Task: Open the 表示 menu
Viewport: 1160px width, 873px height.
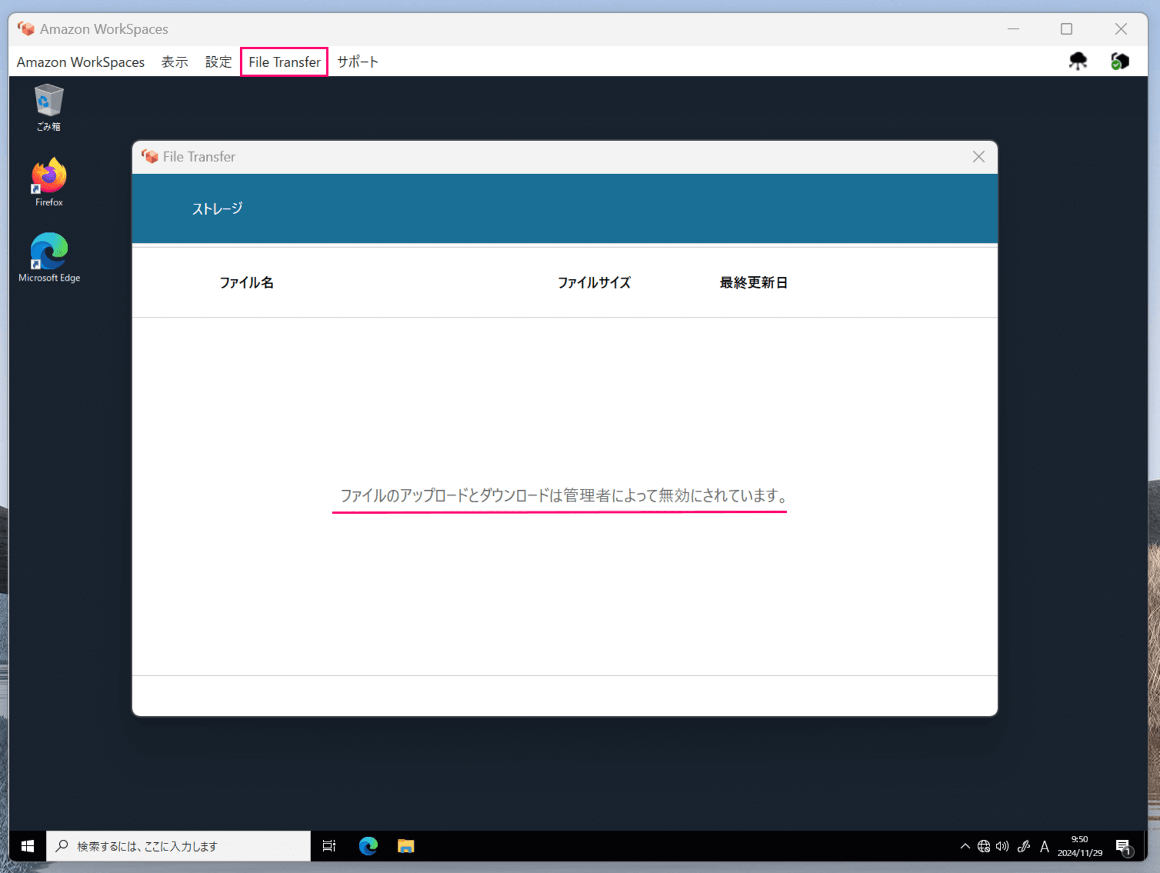Action: [x=175, y=62]
